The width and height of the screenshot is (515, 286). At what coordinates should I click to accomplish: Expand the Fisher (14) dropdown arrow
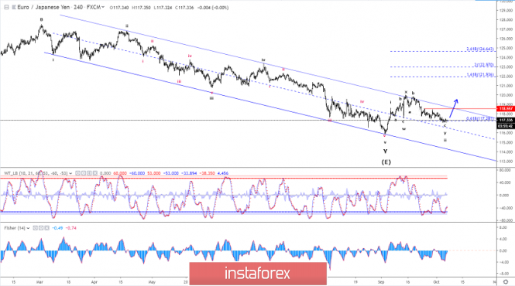tap(28, 228)
